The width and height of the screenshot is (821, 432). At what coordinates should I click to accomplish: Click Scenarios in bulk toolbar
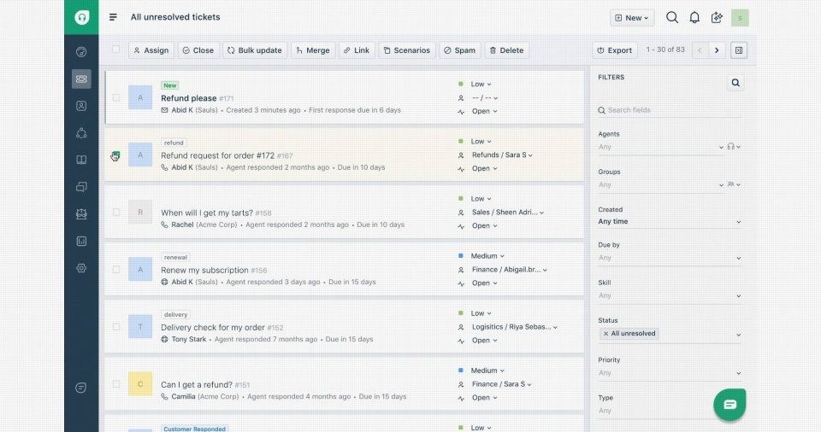pyautogui.click(x=407, y=50)
